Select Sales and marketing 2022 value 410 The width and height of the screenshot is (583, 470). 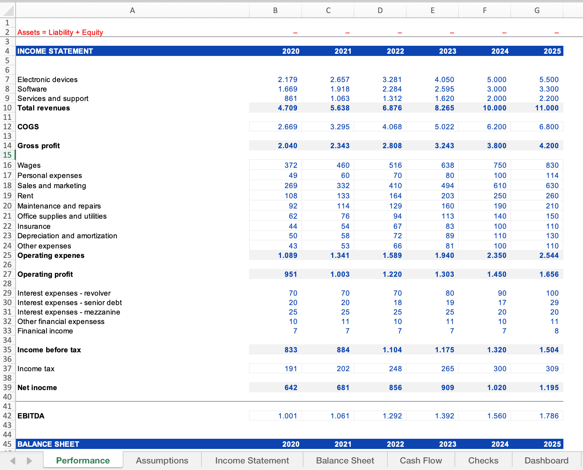[380, 186]
